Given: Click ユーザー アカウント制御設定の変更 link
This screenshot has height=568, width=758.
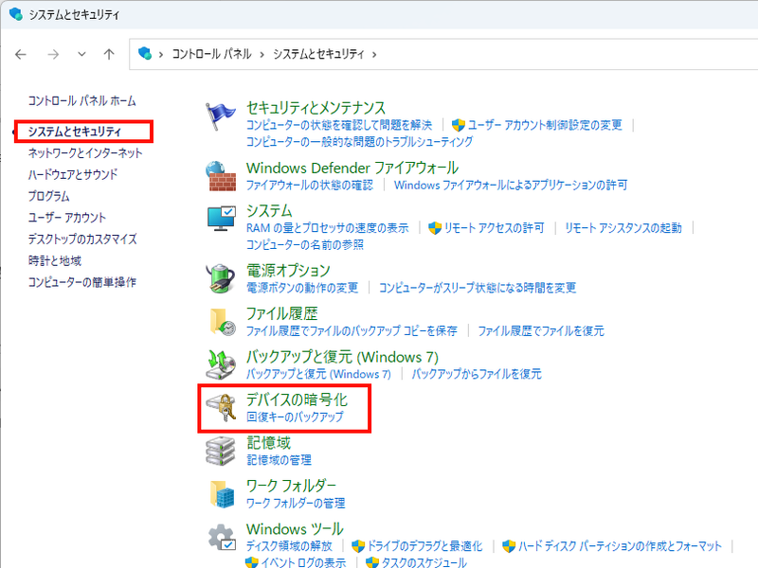Looking at the screenshot, I should click(545, 125).
